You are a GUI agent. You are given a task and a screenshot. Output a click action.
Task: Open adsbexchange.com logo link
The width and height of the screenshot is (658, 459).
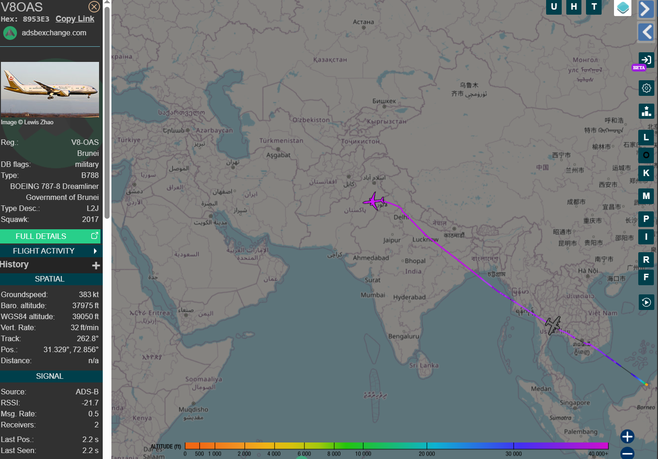pos(10,33)
